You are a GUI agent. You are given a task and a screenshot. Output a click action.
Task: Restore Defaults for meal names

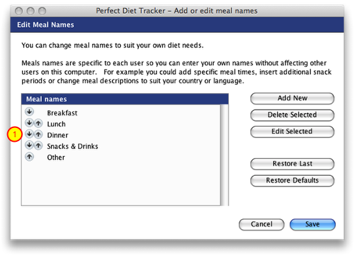click(293, 181)
